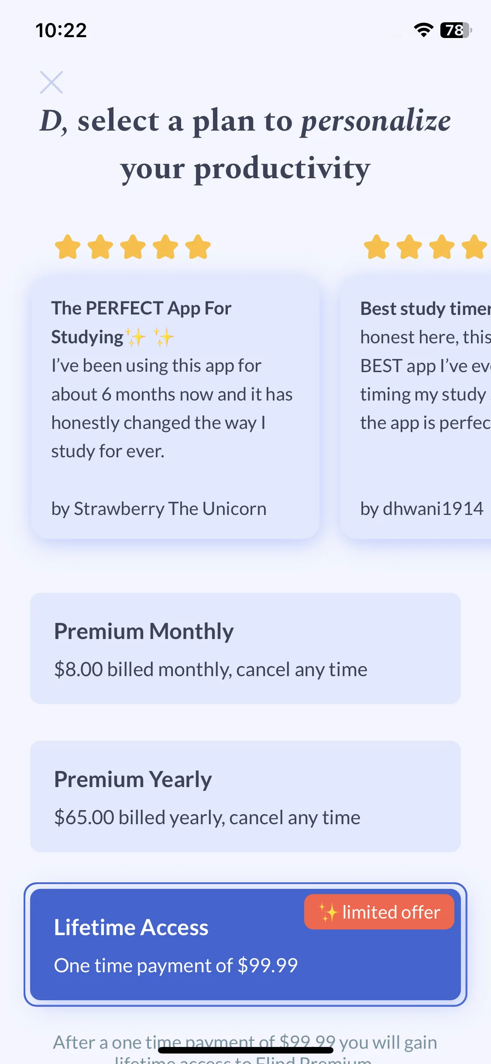Tap the fifth star of the first review
Viewport: 491px width, 1064px height.
click(x=198, y=247)
